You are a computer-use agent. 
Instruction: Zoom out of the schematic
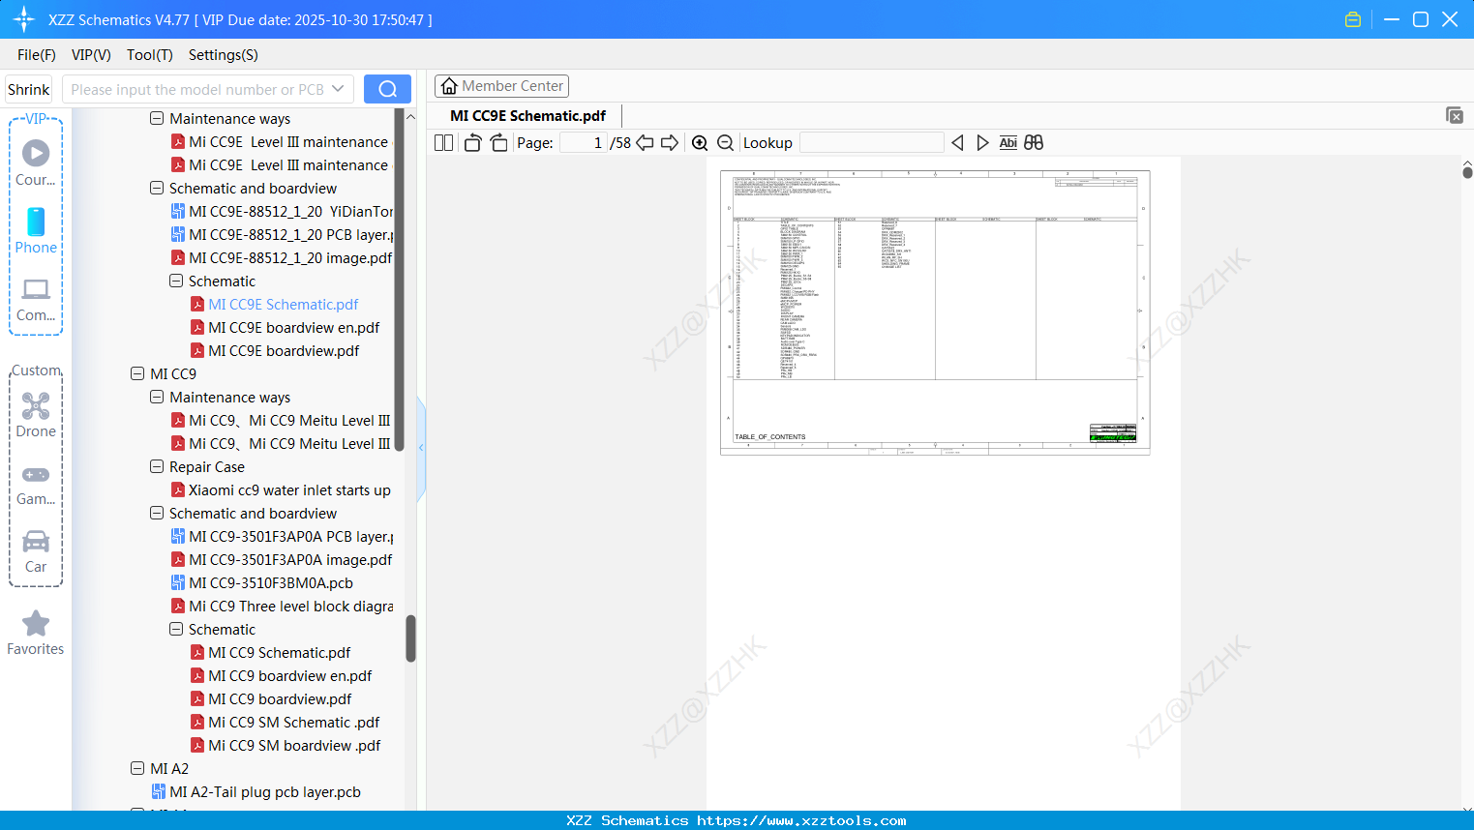pyautogui.click(x=725, y=143)
